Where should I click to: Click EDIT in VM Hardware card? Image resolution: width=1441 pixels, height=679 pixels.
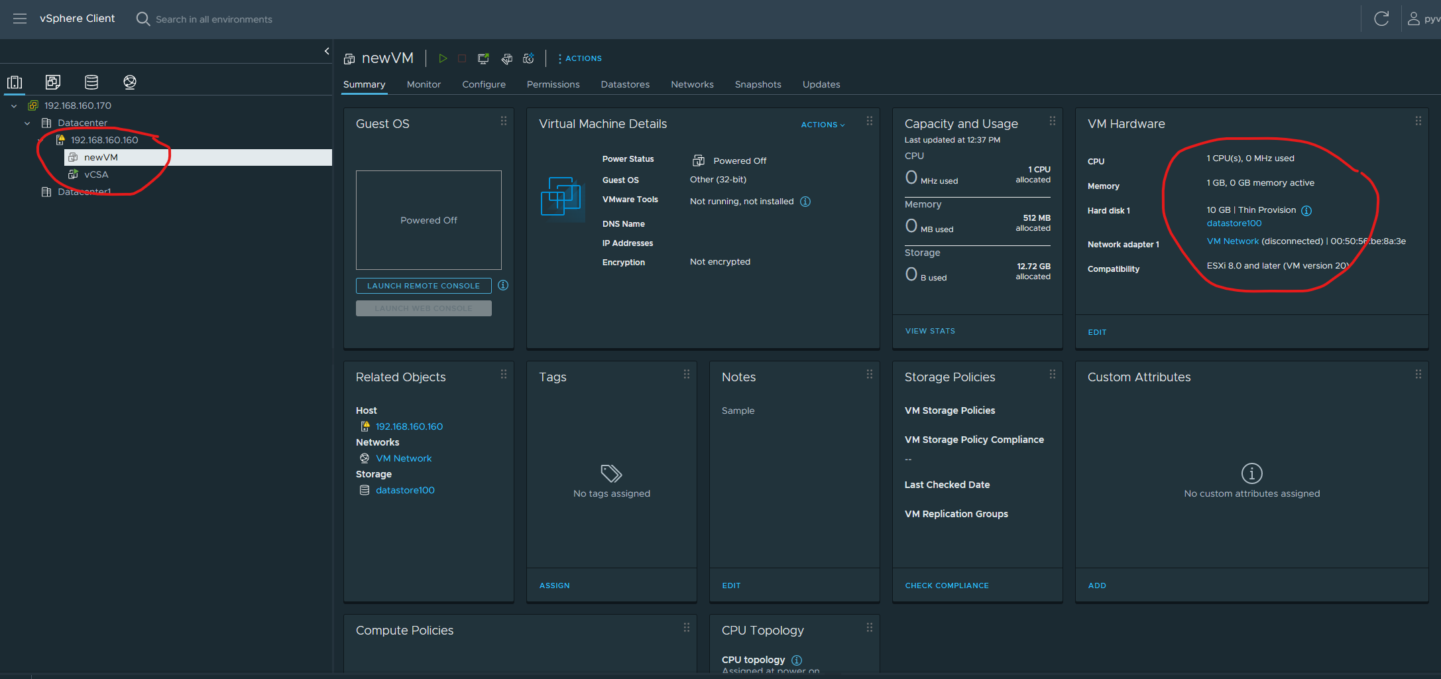pyautogui.click(x=1097, y=332)
